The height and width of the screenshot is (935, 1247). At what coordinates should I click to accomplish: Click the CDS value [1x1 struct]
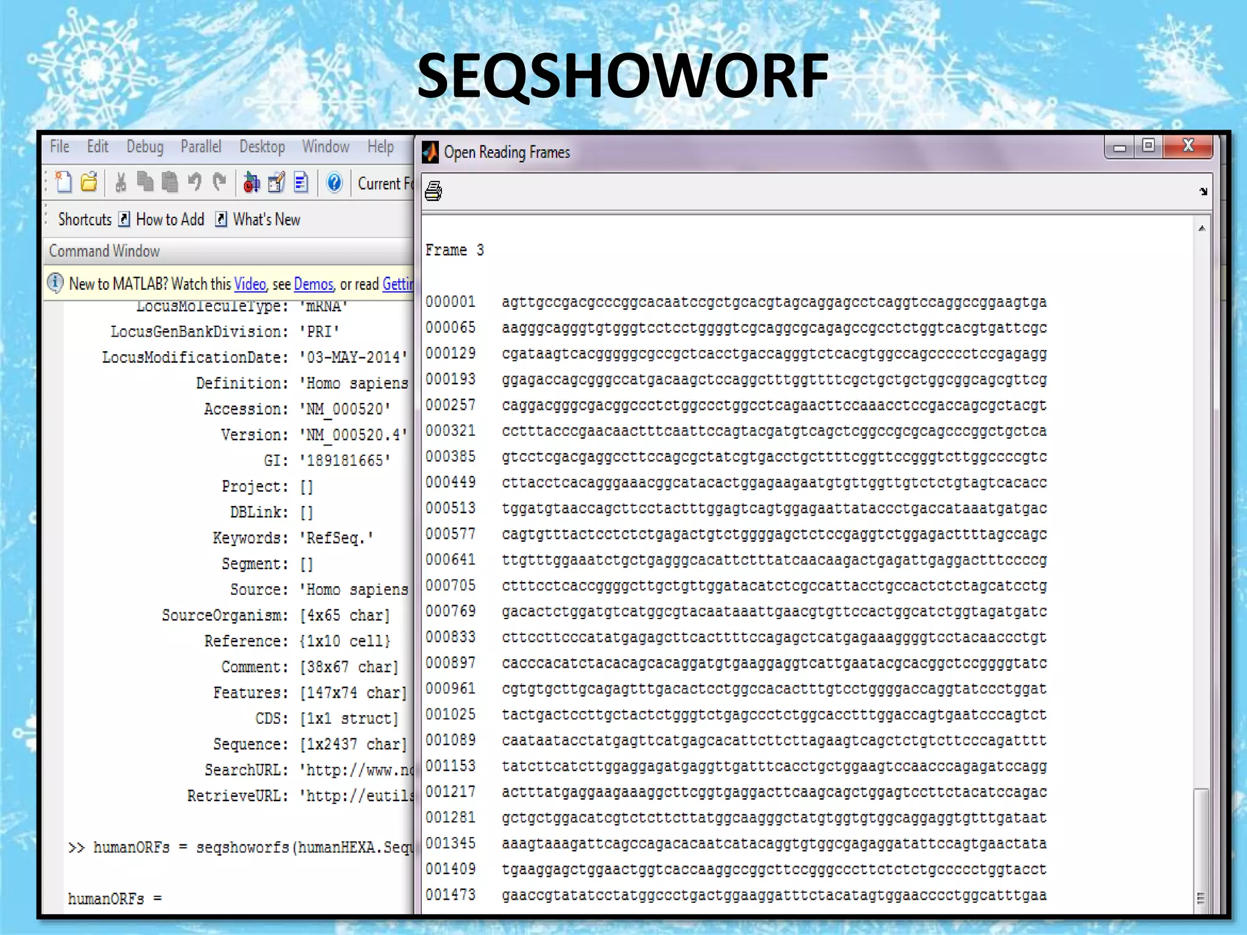349,718
